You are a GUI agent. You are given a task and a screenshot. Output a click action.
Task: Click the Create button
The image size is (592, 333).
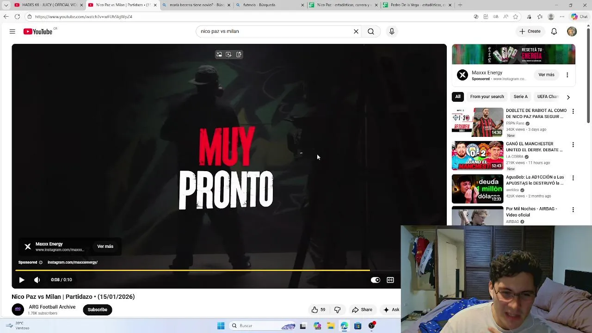pos(530,31)
